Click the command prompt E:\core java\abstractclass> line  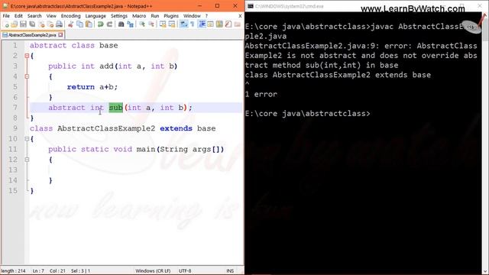307,114
